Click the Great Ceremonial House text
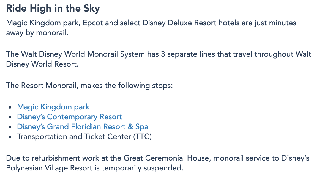The image size is (322, 182). point(167,158)
